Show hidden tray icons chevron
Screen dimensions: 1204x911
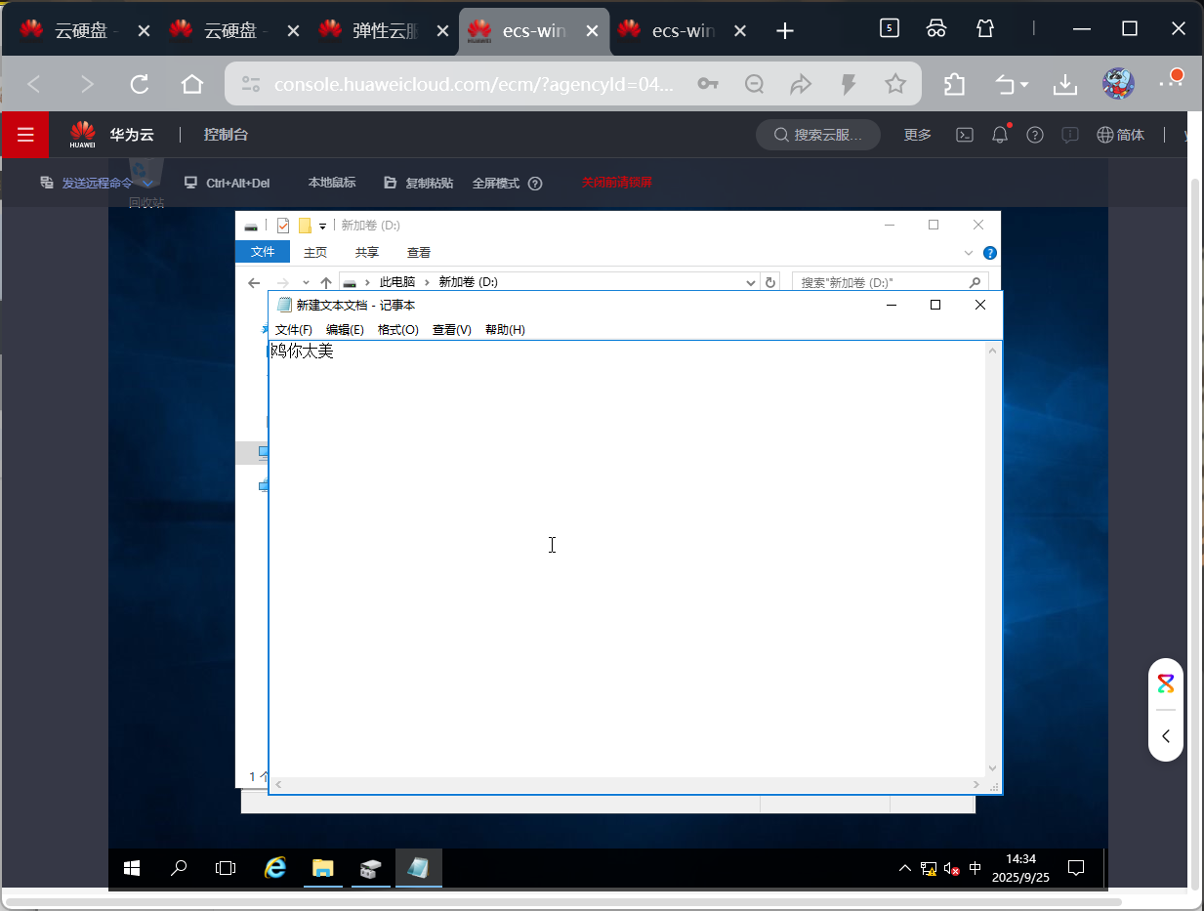(x=905, y=868)
